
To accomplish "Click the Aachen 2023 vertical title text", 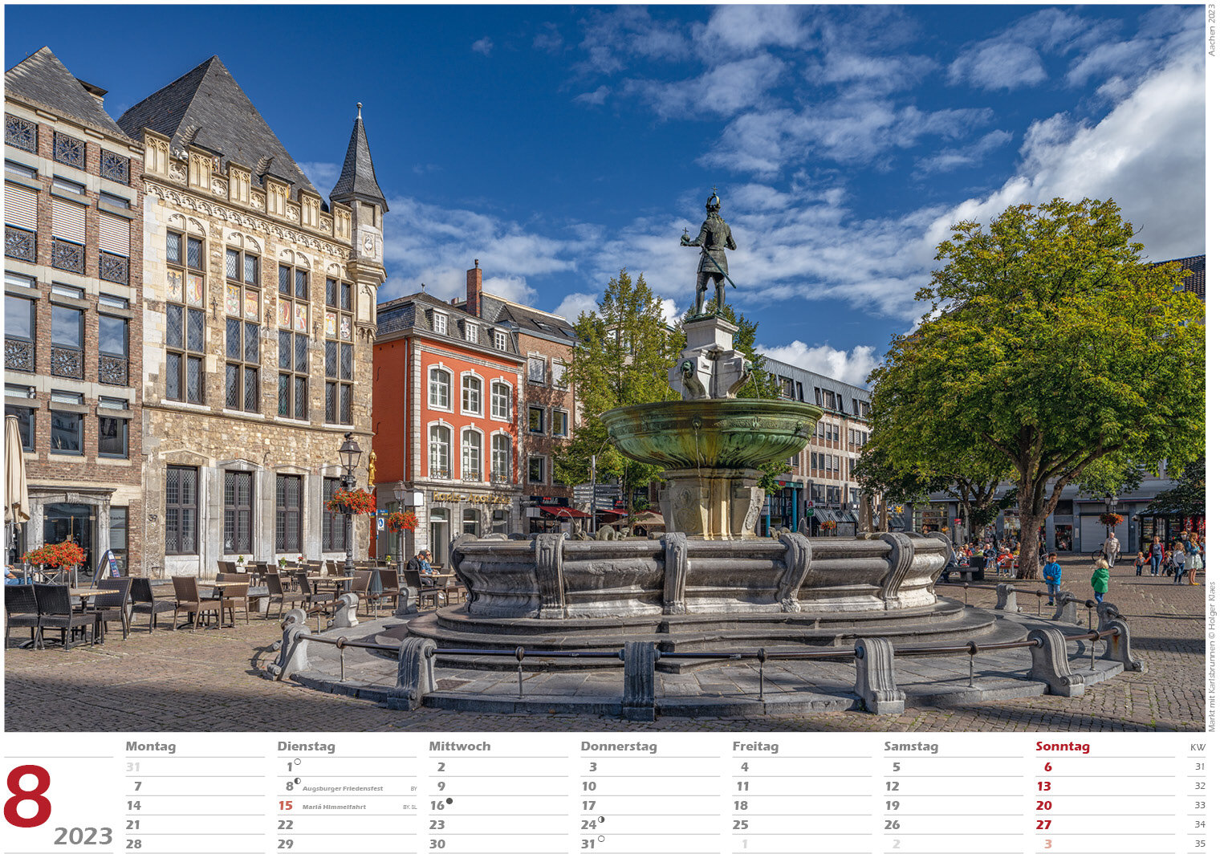I will pyautogui.click(x=1212, y=31).
